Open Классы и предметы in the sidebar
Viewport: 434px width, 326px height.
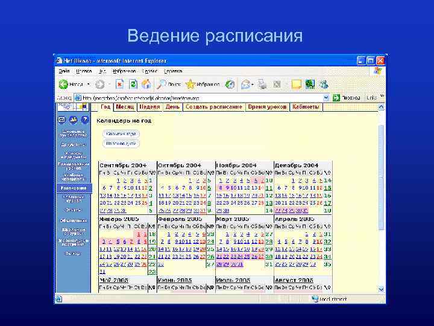click(74, 155)
